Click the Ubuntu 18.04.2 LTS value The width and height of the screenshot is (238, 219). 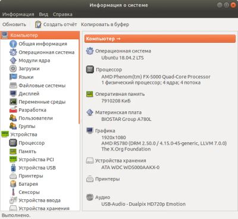[x=123, y=58]
